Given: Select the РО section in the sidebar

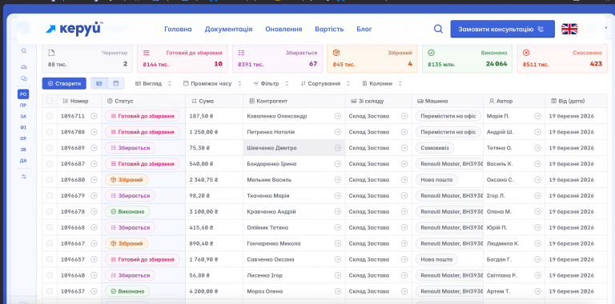Looking at the screenshot, I should 23,94.
